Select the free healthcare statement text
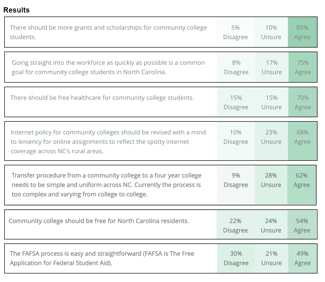Image resolution: width=325 pixels, height=282 pixels. 102,98
